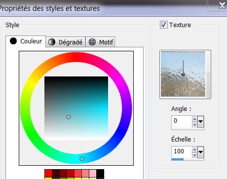This screenshot has height=179, width=227.
Task: Open the texture preview thumbnail picker
Action: (185, 74)
